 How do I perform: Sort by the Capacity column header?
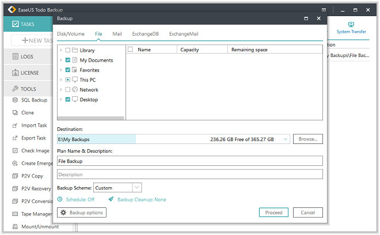(202, 50)
